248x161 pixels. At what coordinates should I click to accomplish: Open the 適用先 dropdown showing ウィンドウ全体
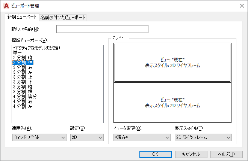tap(39, 137)
